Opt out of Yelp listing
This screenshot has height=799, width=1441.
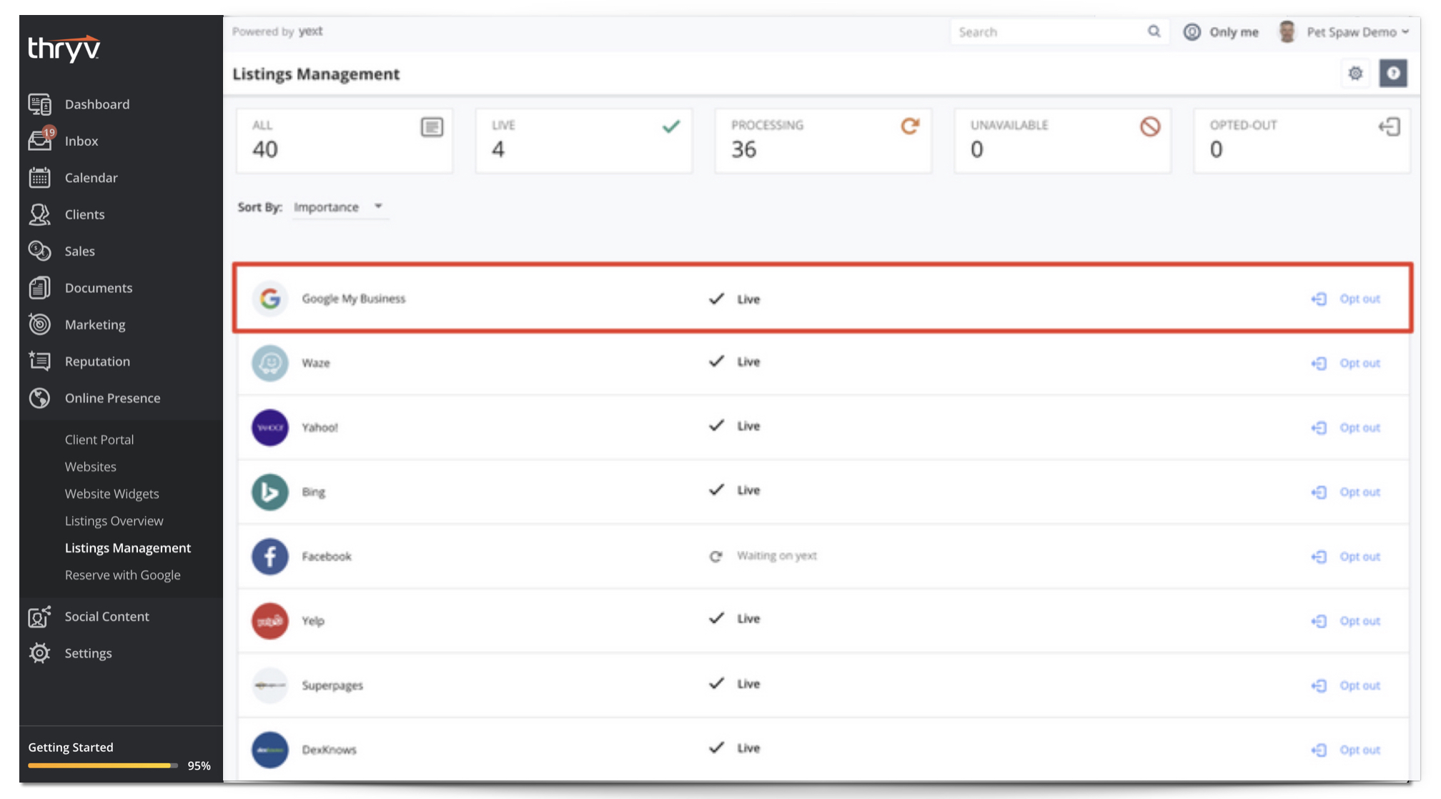(1346, 620)
